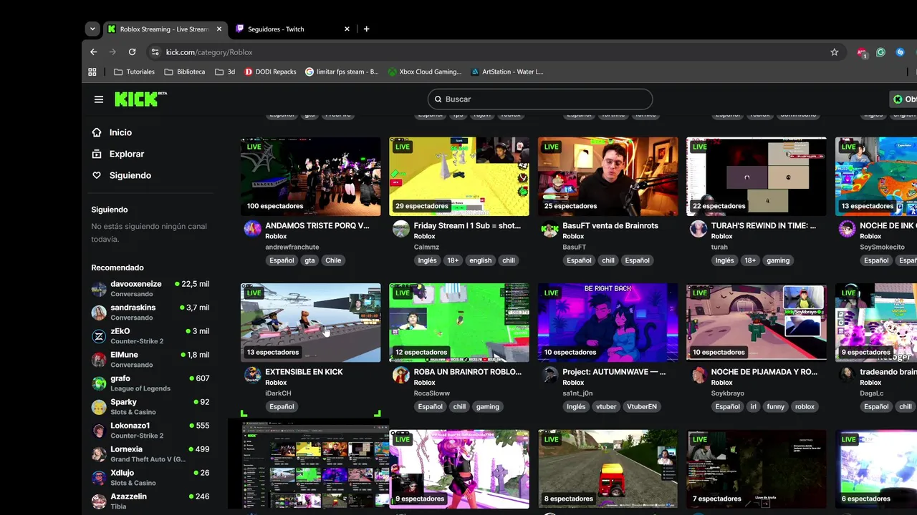Open the Kick hamburger sidebar menu
Image resolution: width=917 pixels, height=515 pixels.
[99, 99]
